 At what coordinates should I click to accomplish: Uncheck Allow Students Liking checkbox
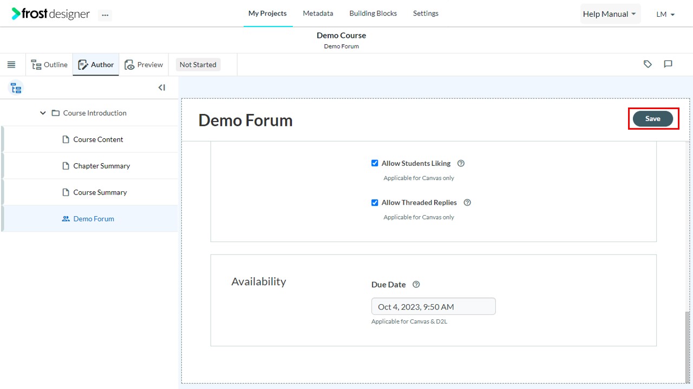375,163
